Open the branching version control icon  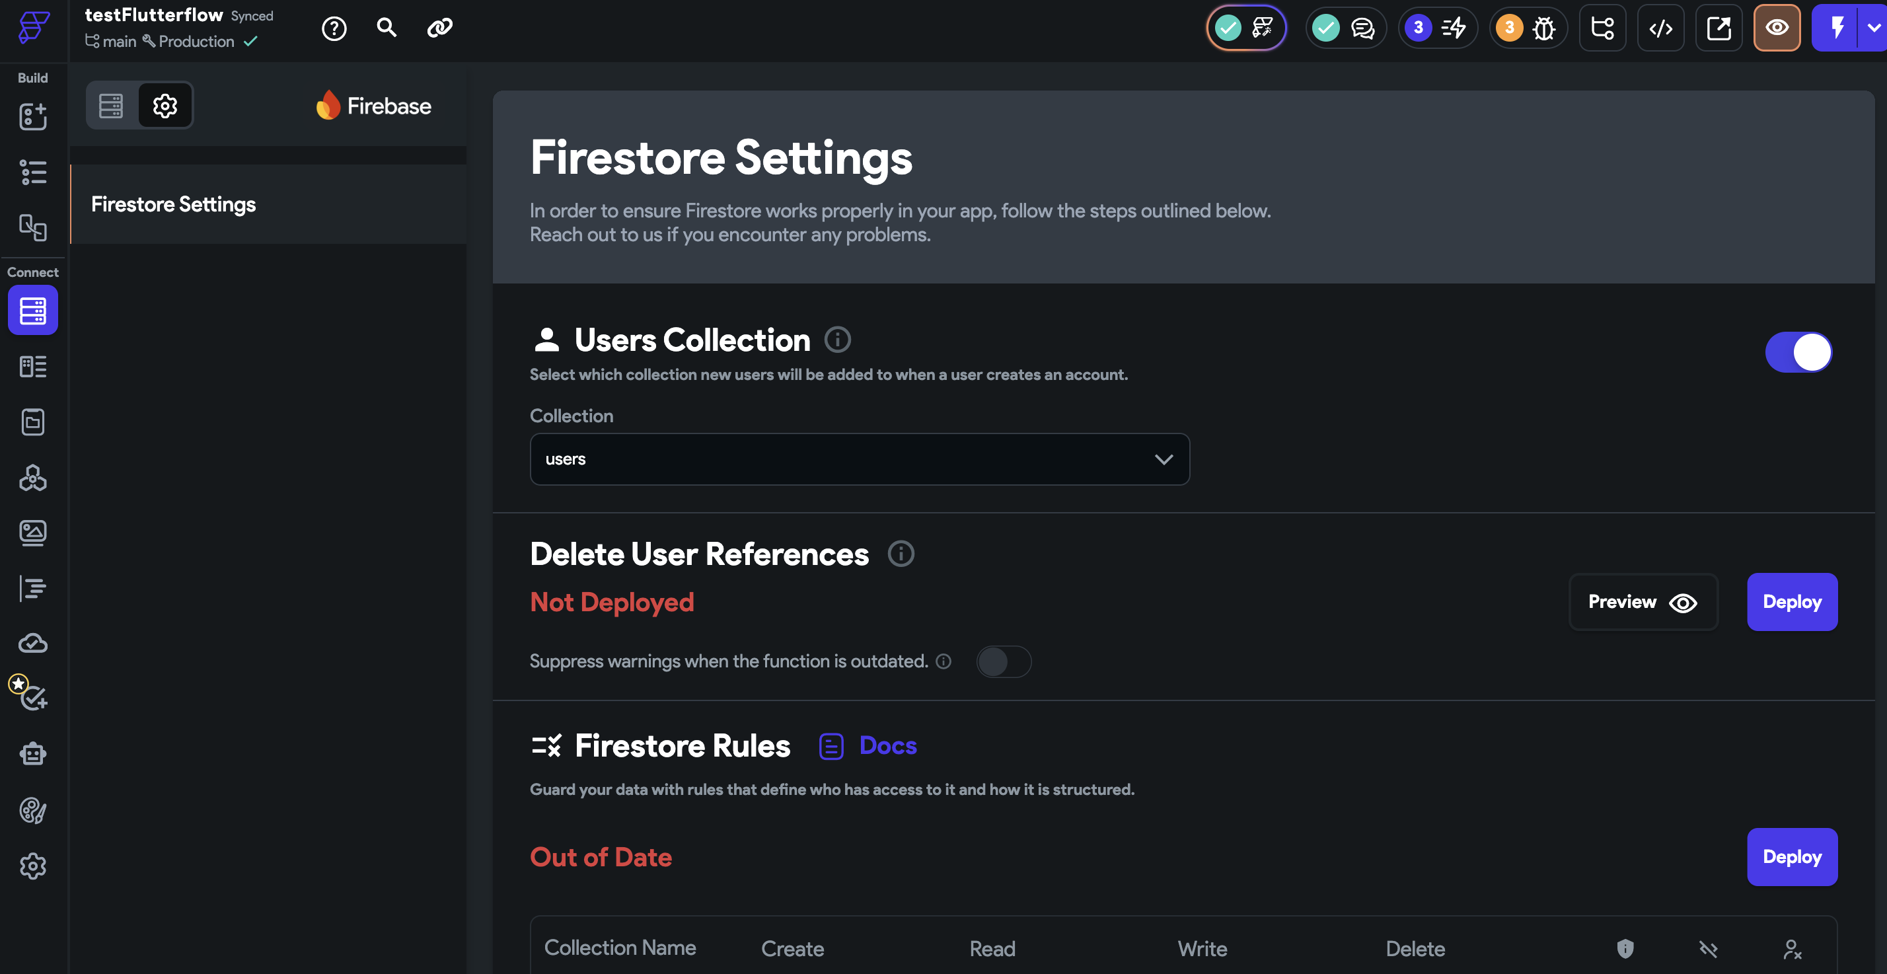(1602, 28)
